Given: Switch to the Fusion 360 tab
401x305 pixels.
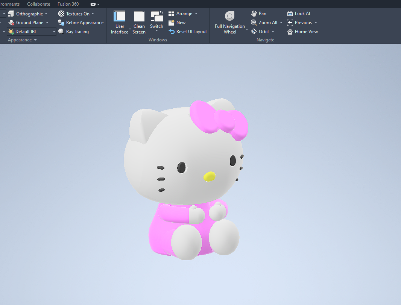Looking at the screenshot, I should click(68, 4).
